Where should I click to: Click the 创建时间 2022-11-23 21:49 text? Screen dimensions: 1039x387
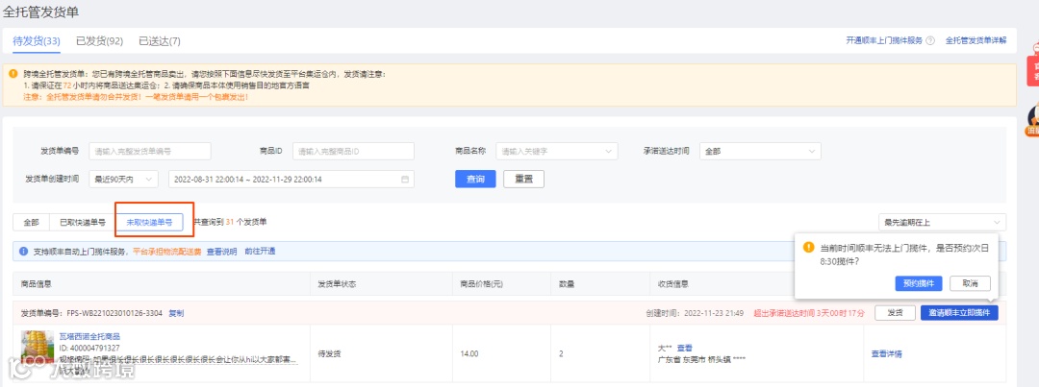(x=696, y=313)
